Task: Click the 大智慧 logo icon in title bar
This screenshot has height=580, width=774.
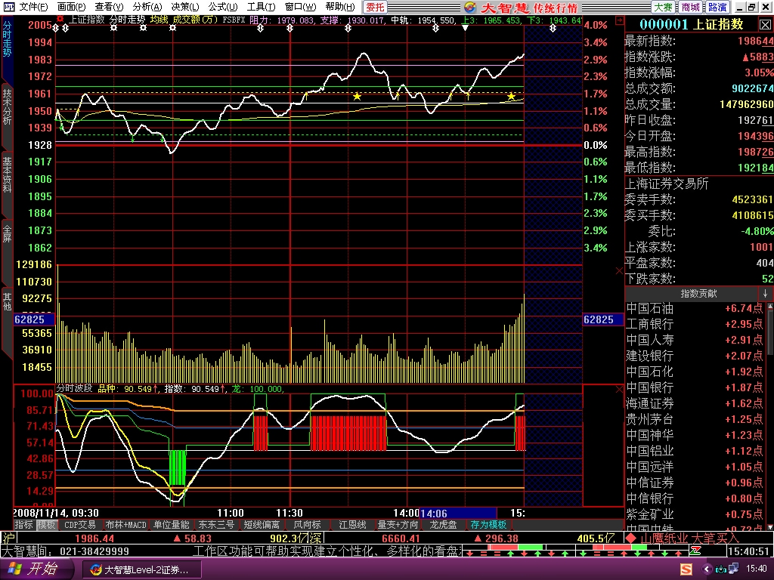Action: coord(470,7)
